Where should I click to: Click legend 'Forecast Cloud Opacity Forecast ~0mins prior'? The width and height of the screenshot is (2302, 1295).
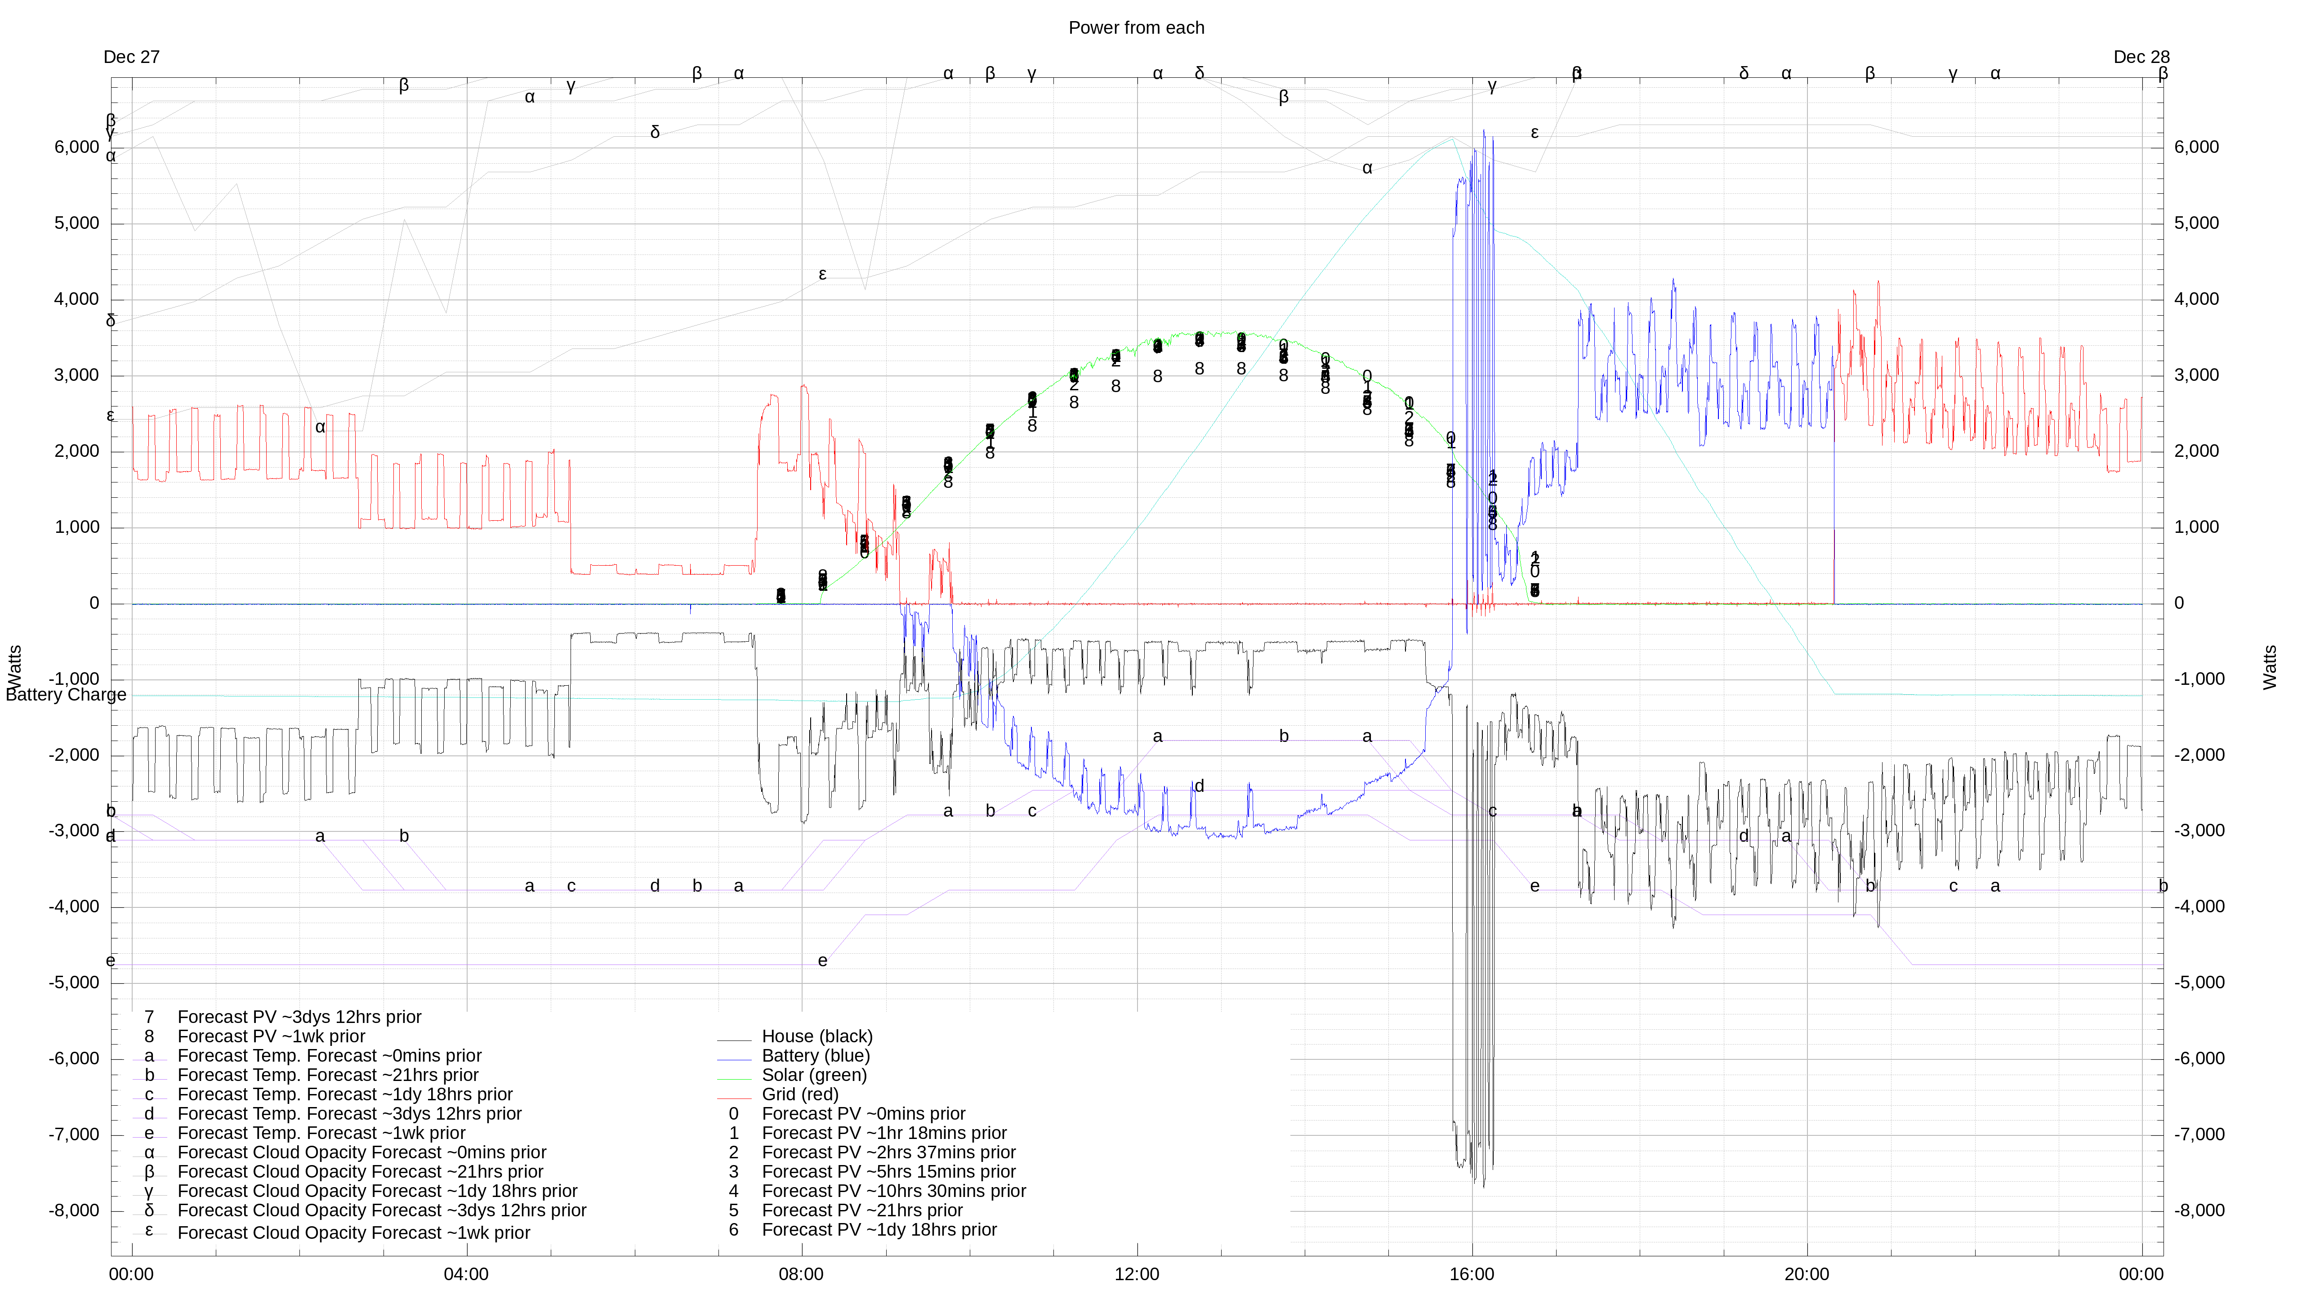(x=339, y=1153)
